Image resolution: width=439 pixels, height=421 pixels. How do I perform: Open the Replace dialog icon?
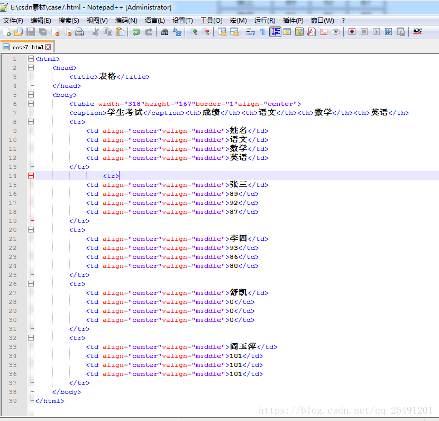pos(177,32)
